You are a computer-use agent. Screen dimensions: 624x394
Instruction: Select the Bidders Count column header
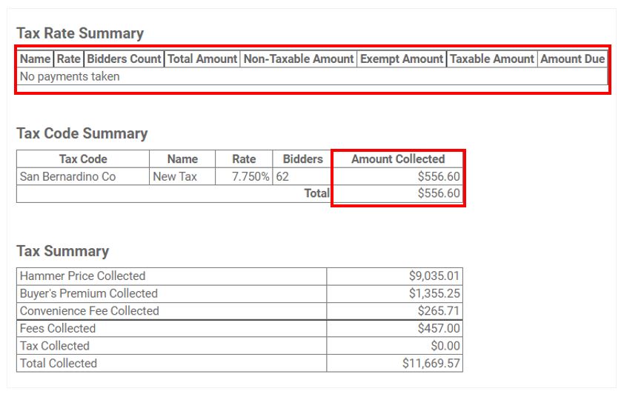[x=125, y=59]
